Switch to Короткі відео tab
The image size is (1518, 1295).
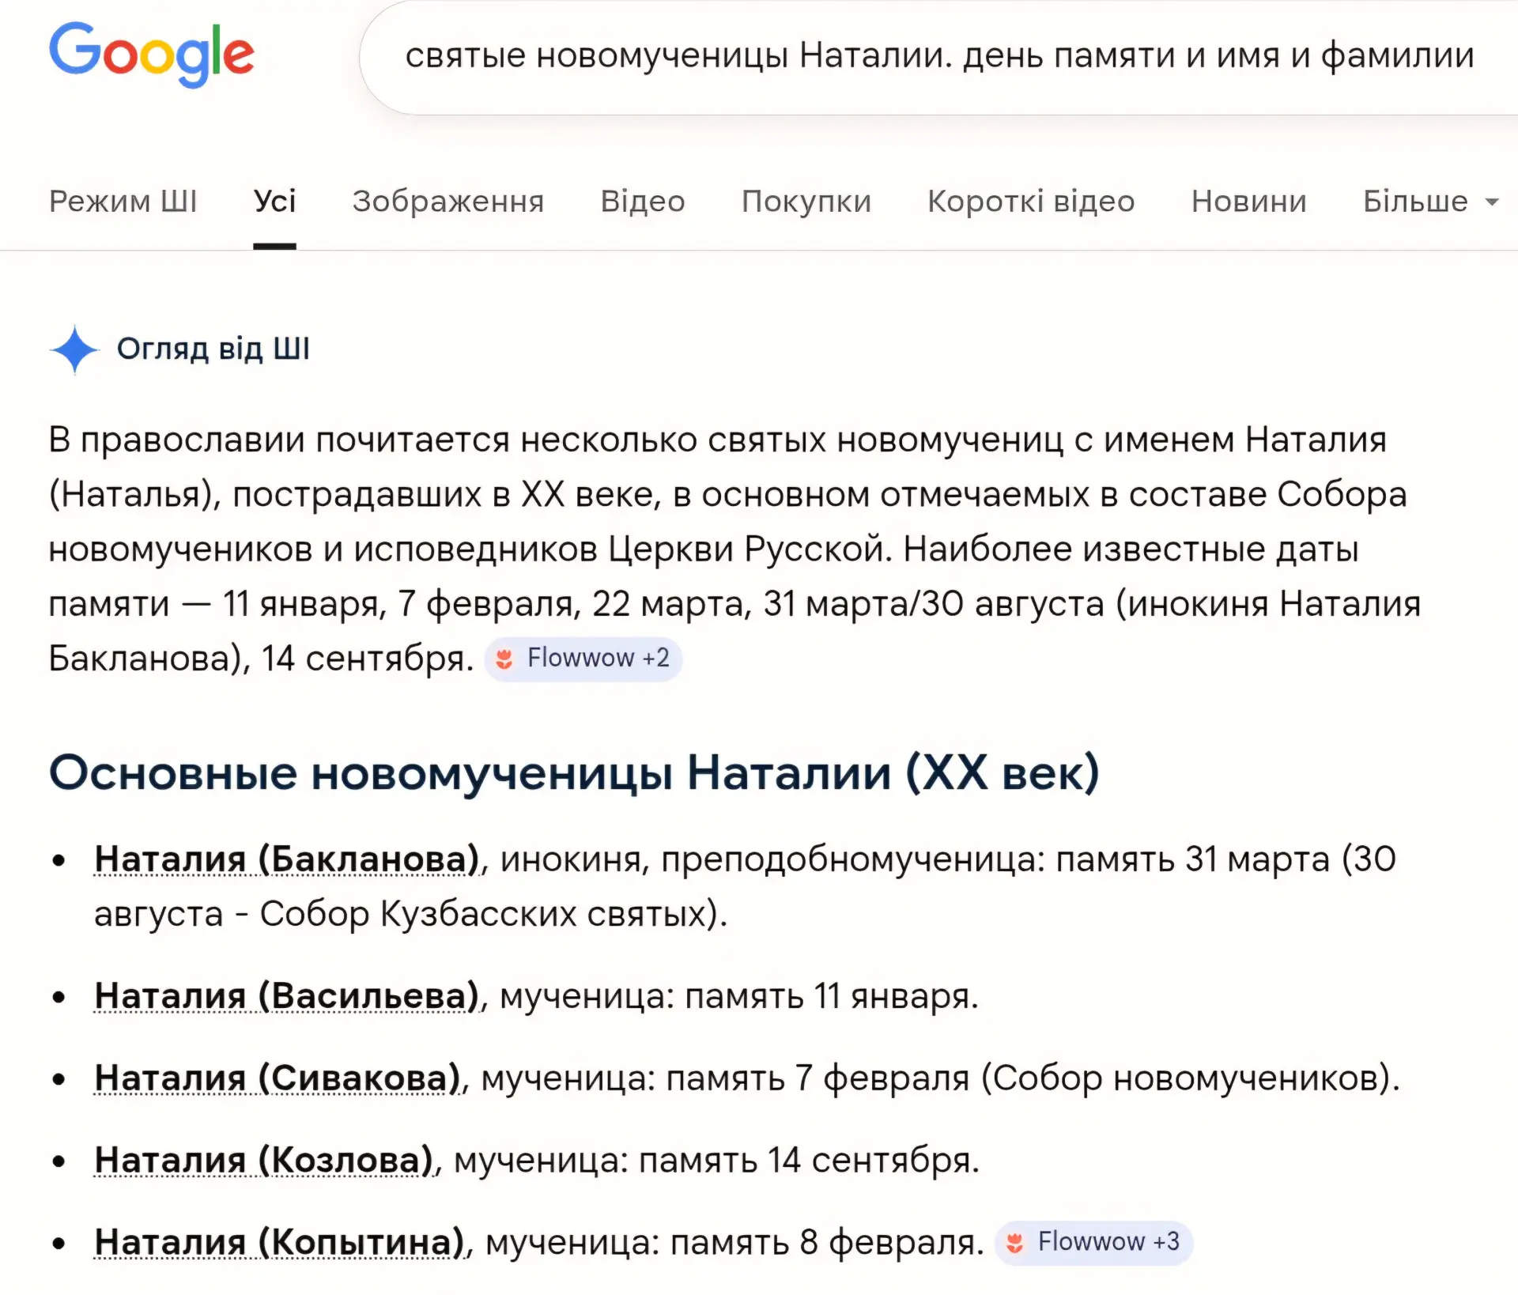tap(1031, 202)
